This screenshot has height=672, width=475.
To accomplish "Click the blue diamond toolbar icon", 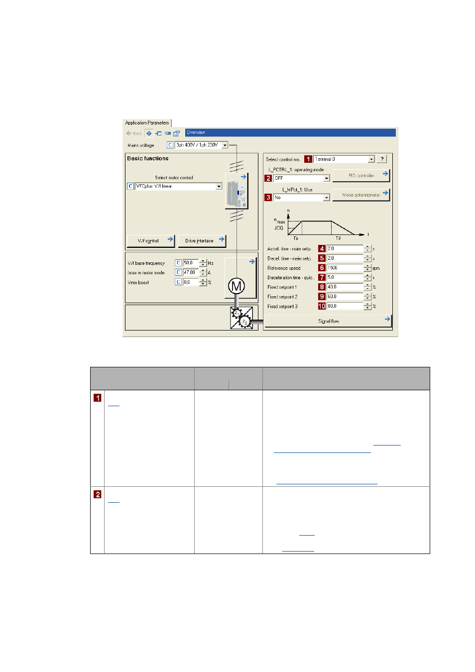I will click(148, 133).
